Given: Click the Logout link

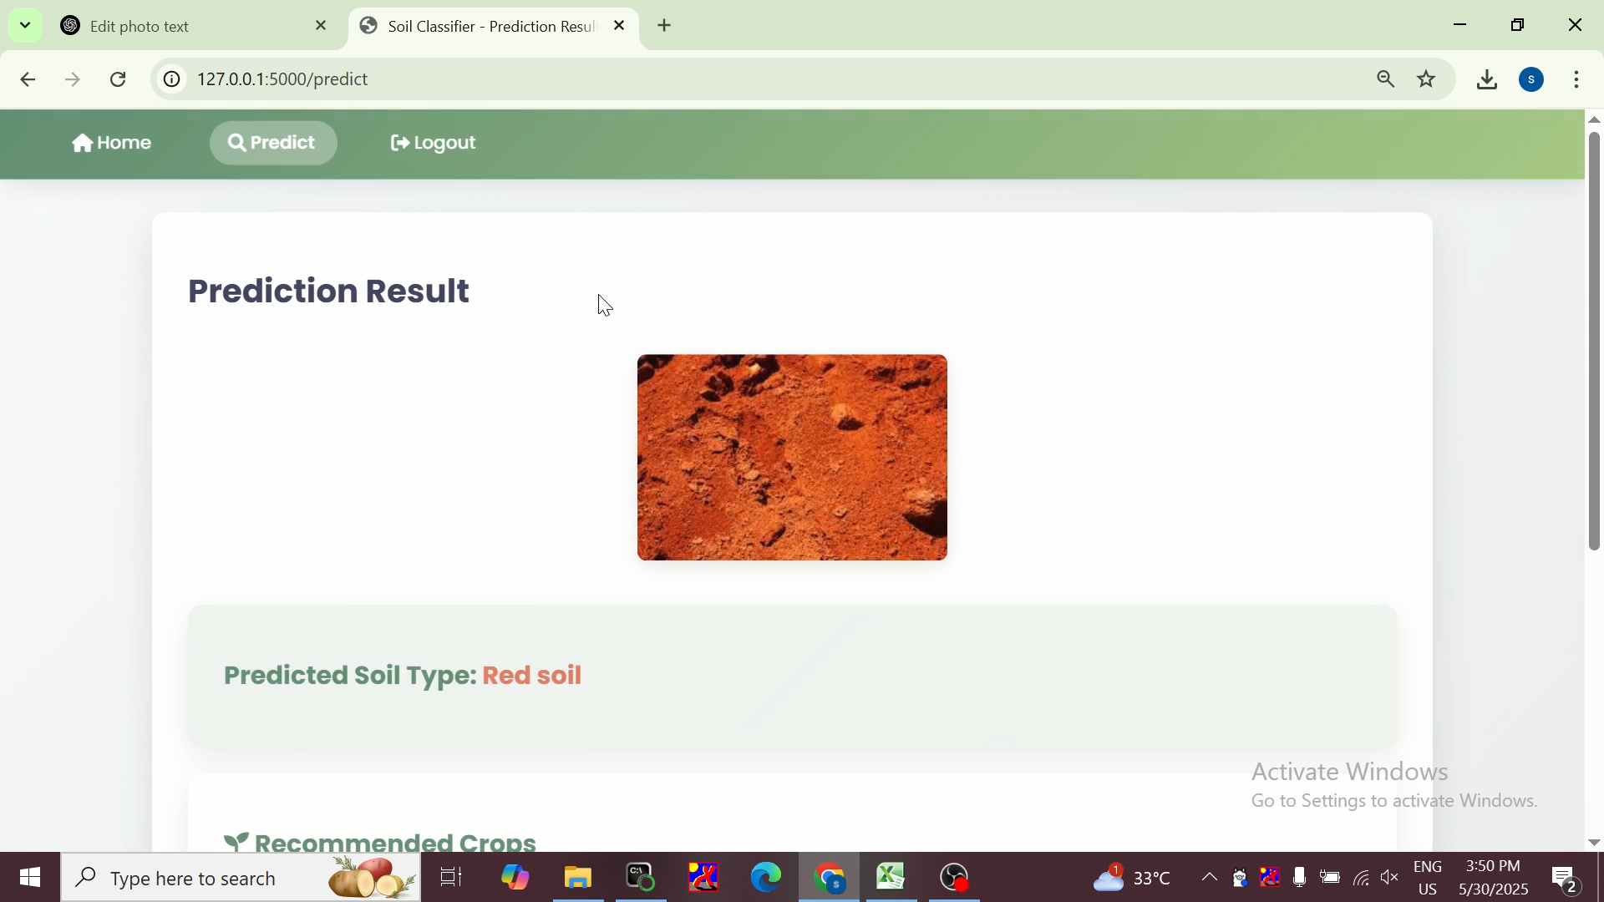Looking at the screenshot, I should tap(434, 144).
